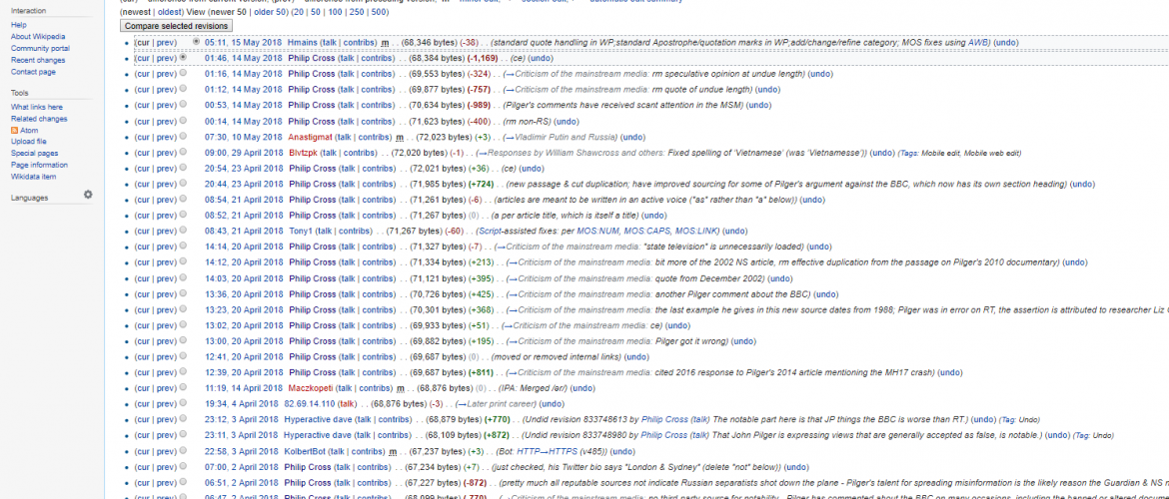1169x499 pixels.
Task: Open Special pages from Tools
Action: click(x=34, y=153)
